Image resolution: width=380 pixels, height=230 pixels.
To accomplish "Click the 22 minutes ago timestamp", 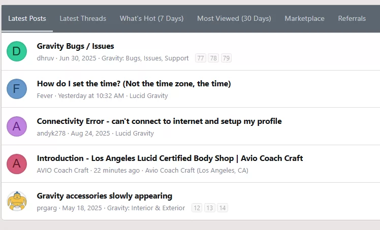I will tap(116, 171).
